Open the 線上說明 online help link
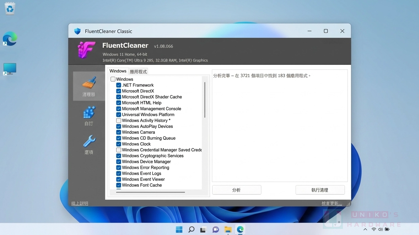419x235 pixels. tap(80, 203)
